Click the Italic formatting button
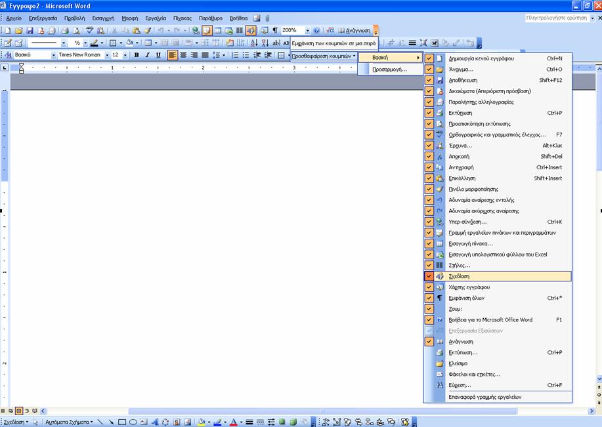This screenshot has width=602, height=427. pos(147,55)
